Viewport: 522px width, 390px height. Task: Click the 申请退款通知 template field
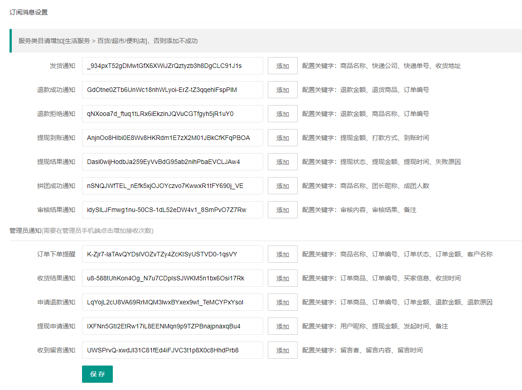172,302
